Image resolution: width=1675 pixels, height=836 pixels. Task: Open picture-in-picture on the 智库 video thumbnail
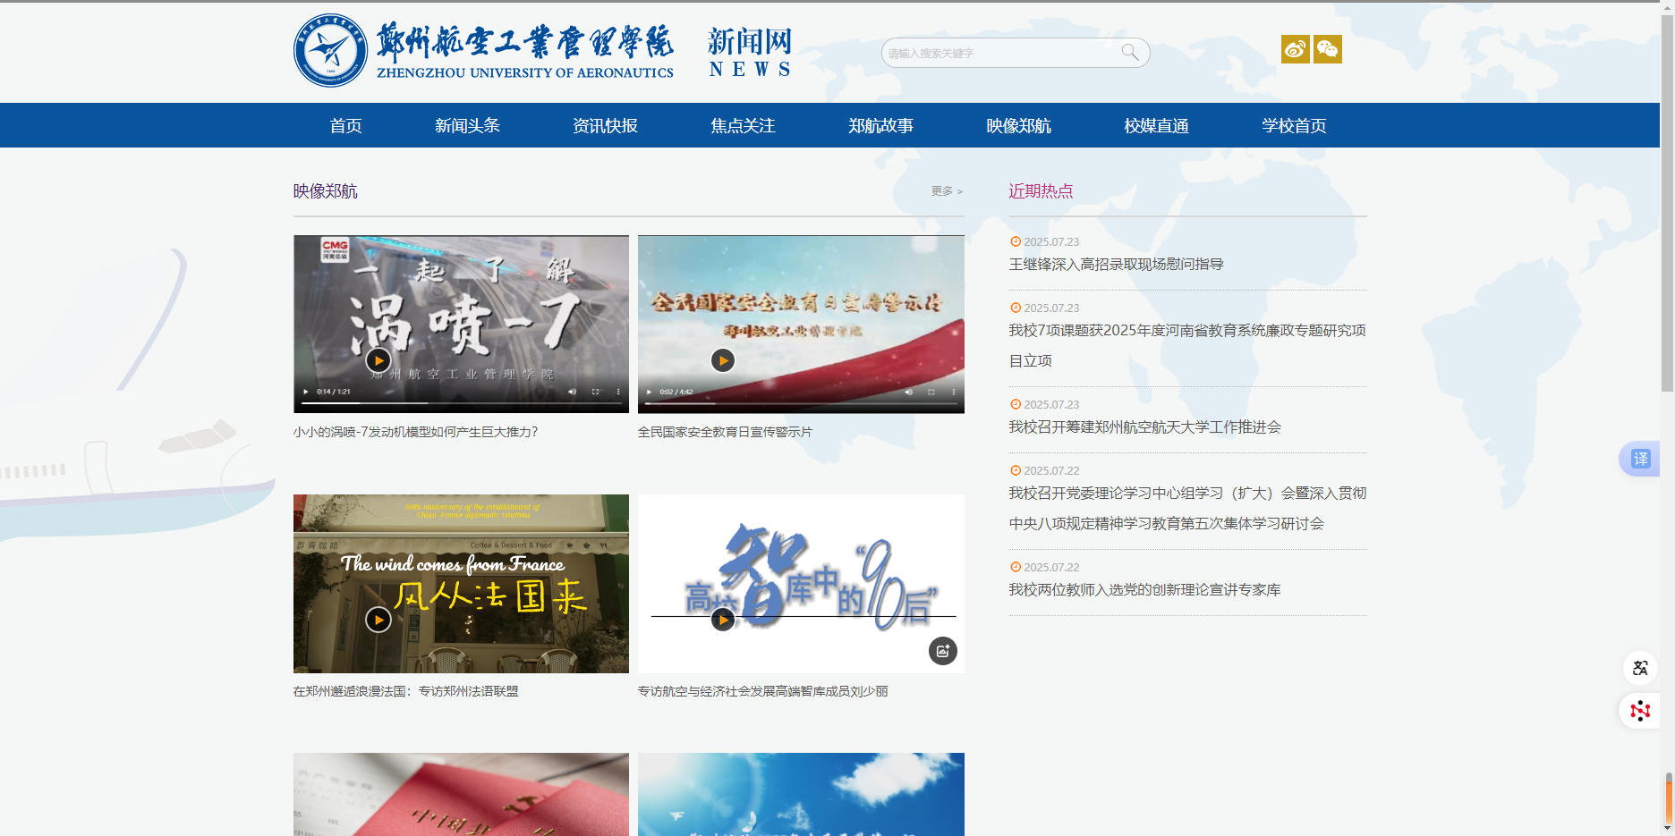tap(942, 651)
